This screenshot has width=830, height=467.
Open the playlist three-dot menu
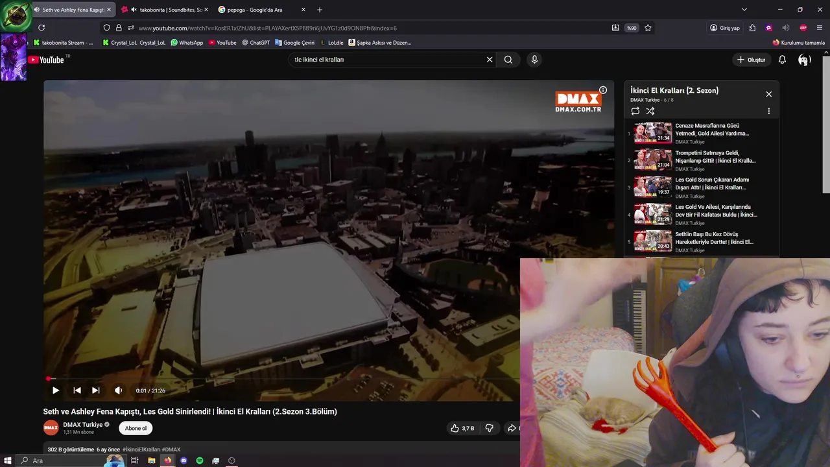pyautogui.click(x=769, y=111)
